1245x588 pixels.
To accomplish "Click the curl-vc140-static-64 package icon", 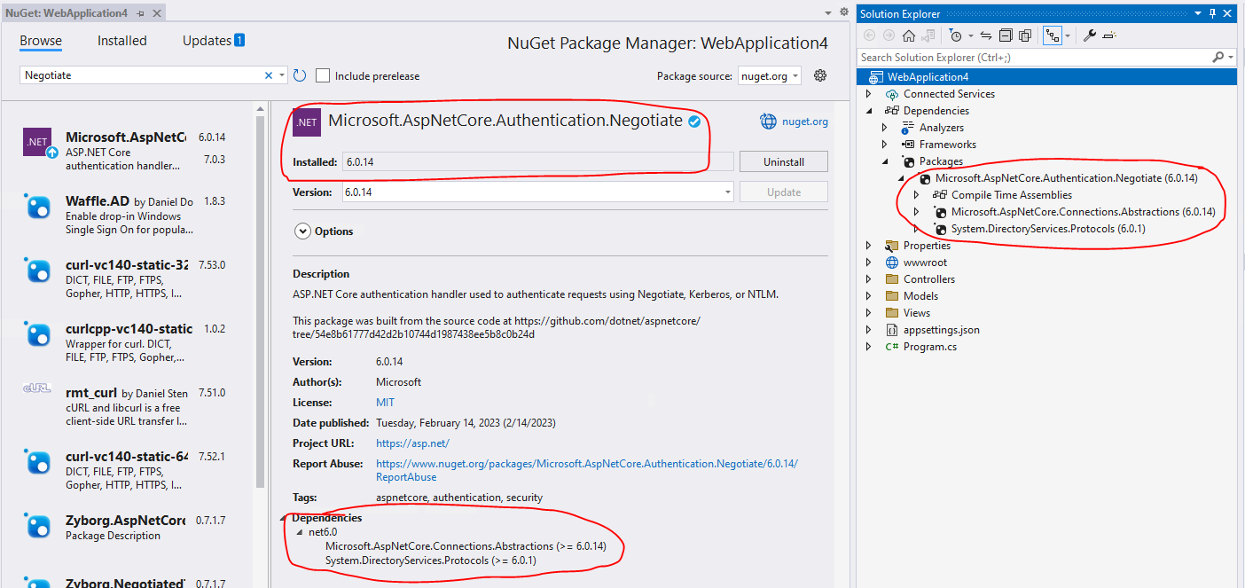I will (x=38, y=462).
